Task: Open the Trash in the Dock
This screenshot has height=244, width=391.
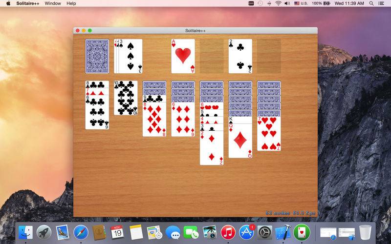Action: pos(365,233)
